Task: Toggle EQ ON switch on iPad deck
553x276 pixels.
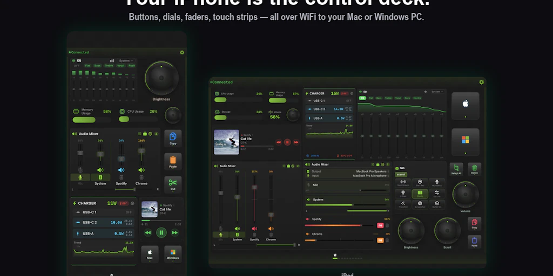Action: tap(362, 98)
